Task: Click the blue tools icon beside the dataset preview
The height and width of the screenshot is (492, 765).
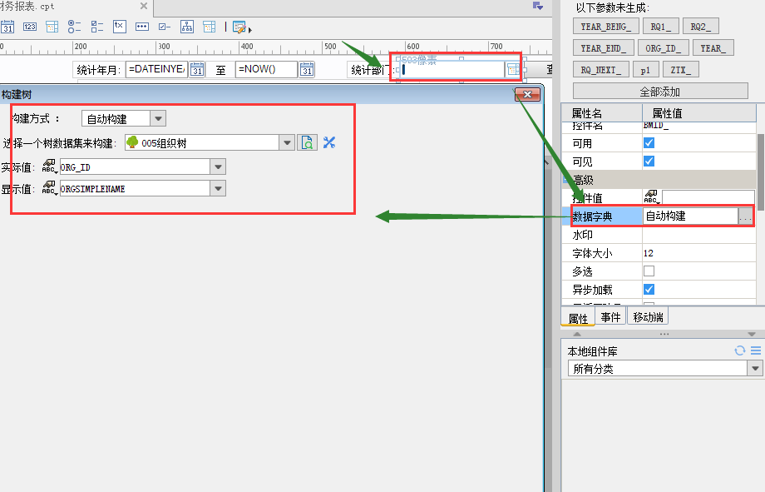Action: click(x=329, y=142)
